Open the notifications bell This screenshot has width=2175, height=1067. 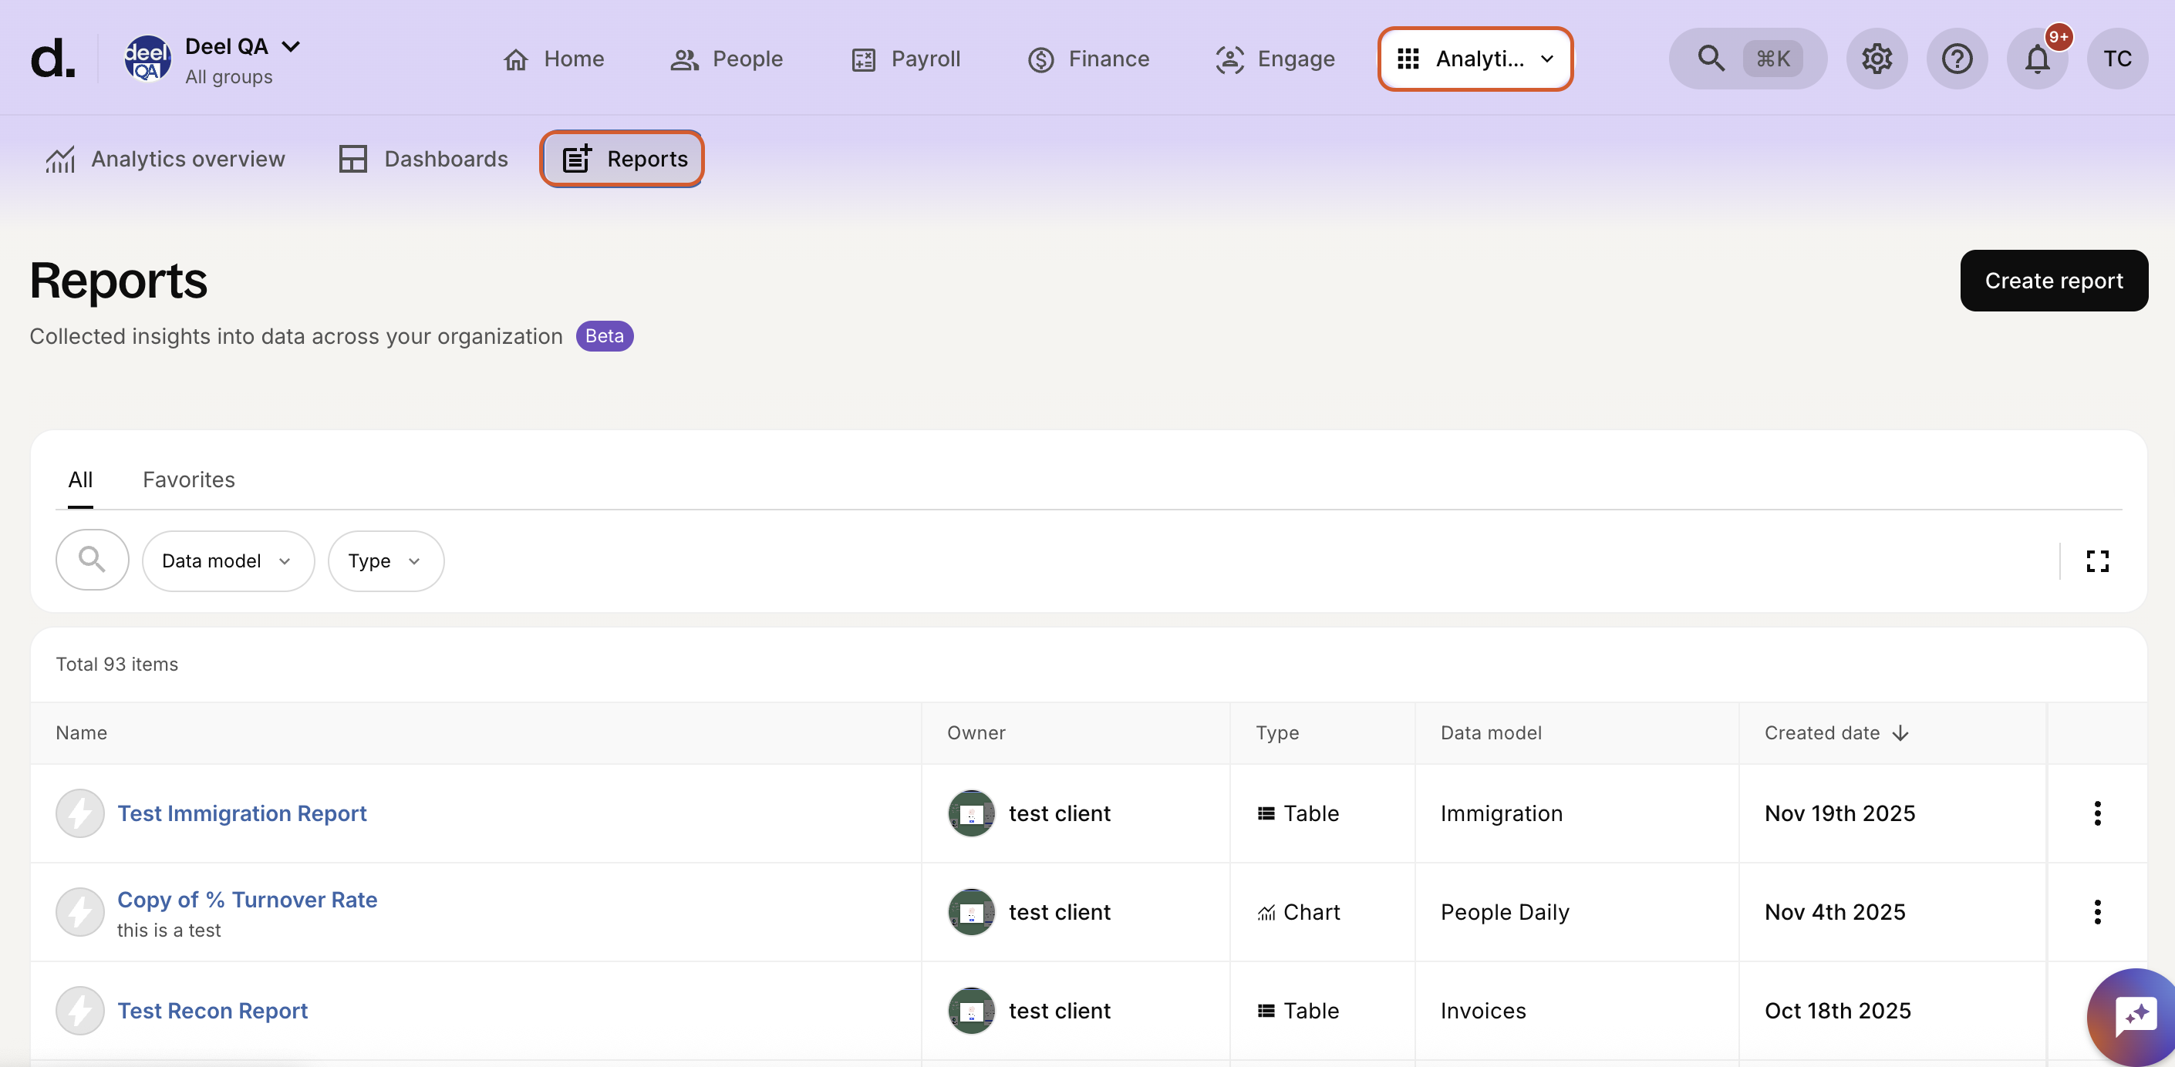click(x=2036, y=59)
